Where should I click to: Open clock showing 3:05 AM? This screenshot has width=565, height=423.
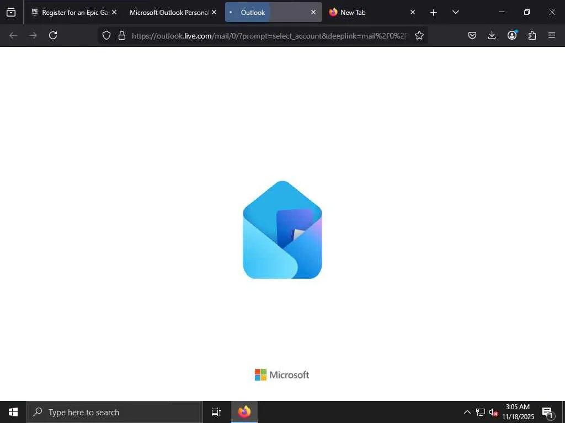coord(518,412)
